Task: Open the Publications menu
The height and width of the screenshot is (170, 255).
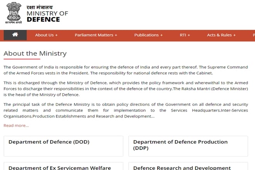Action: point(148,35)
